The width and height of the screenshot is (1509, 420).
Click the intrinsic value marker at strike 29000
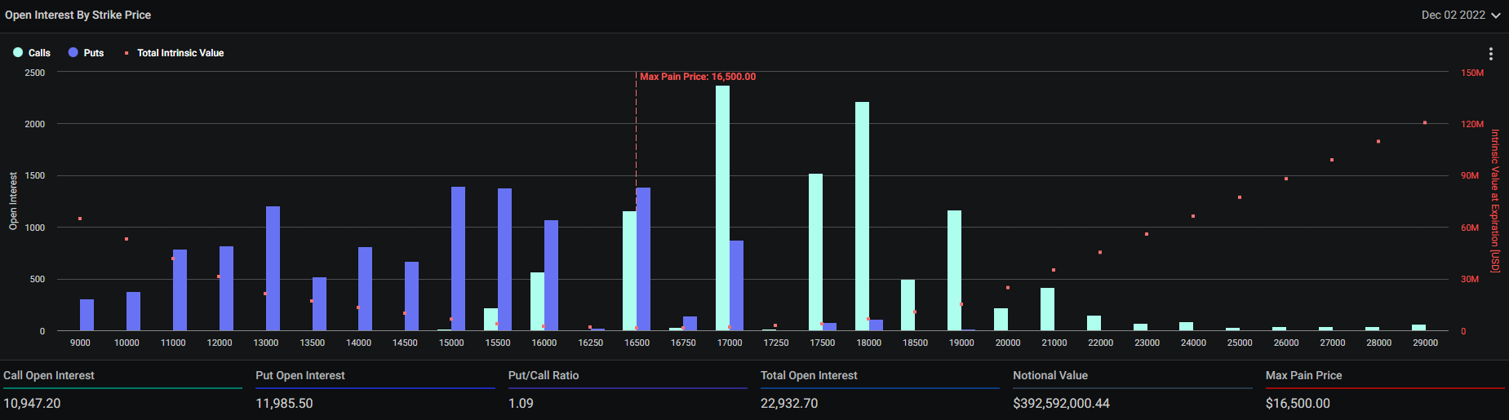click(x=1425, y=123)
